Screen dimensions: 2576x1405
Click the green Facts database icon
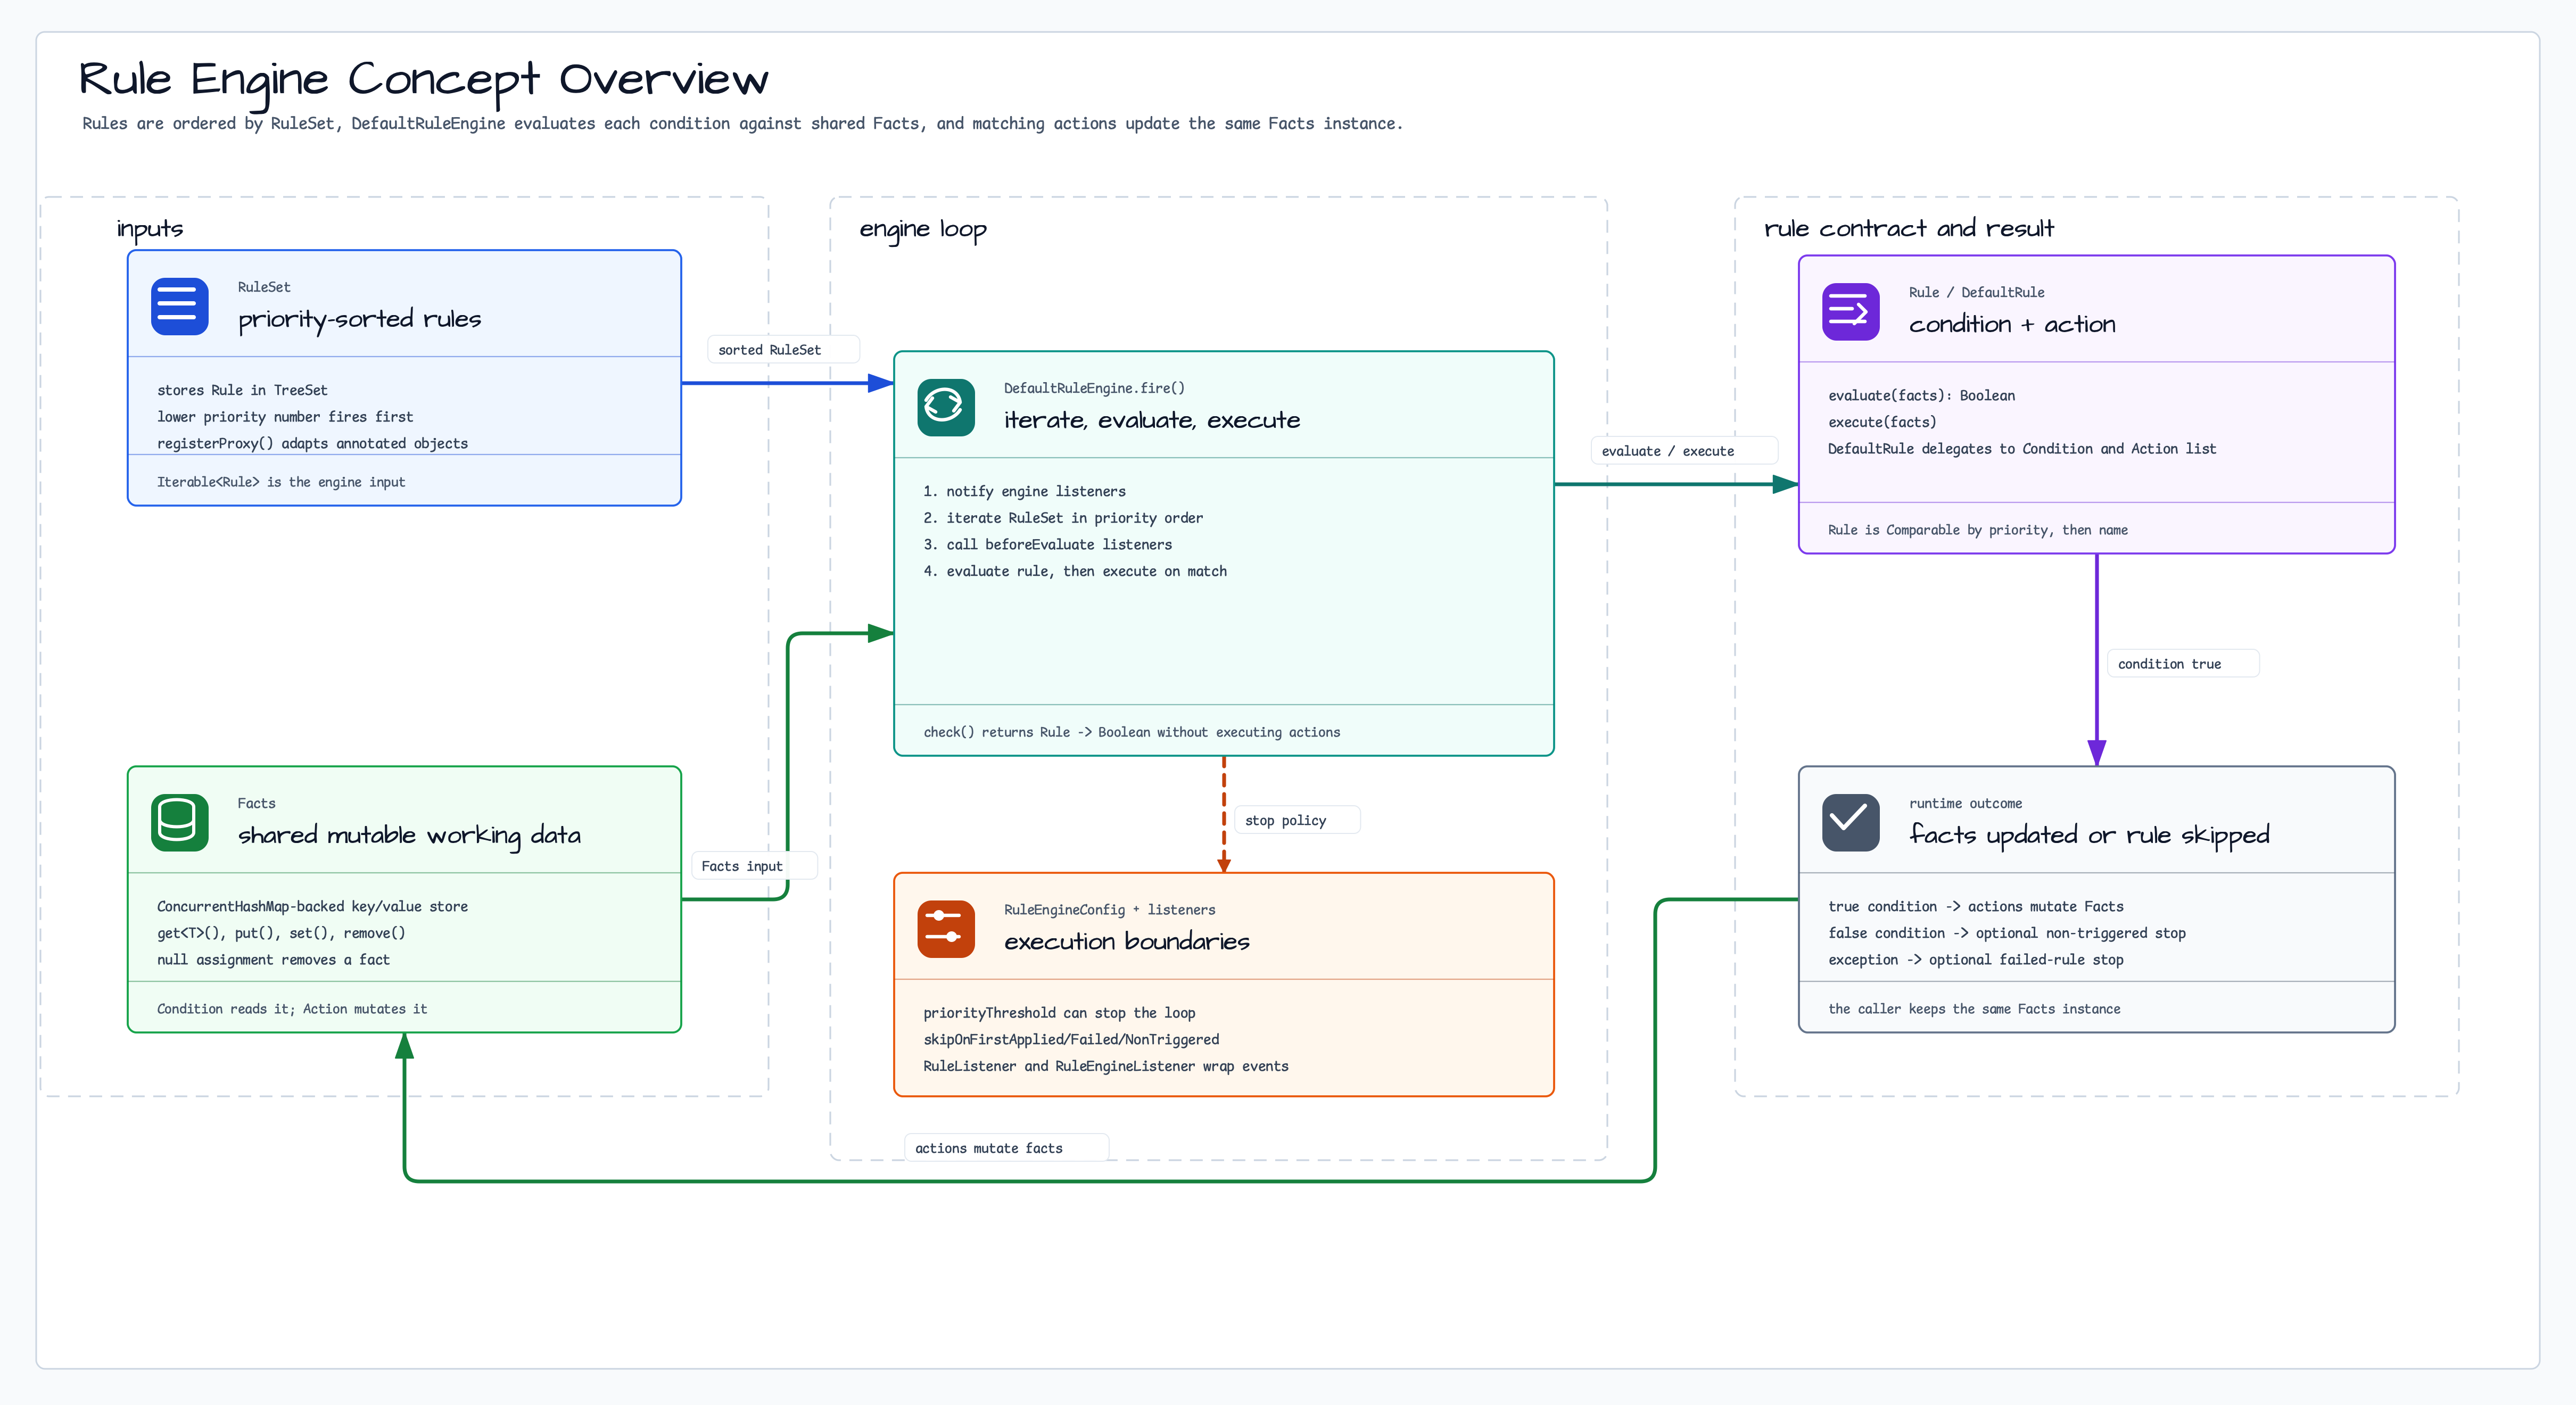point(180,822)
